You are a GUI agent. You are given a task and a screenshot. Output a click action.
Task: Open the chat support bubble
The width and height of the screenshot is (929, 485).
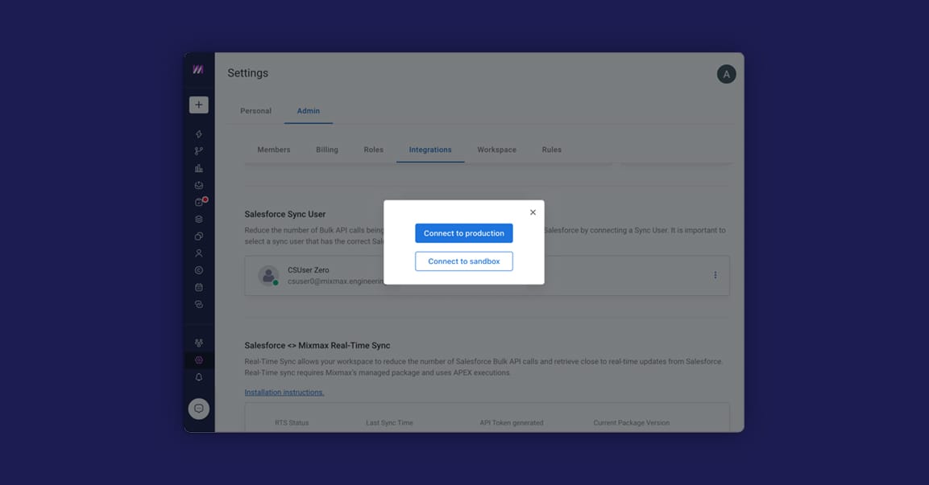pyautogui.click(x=198, y=409)
